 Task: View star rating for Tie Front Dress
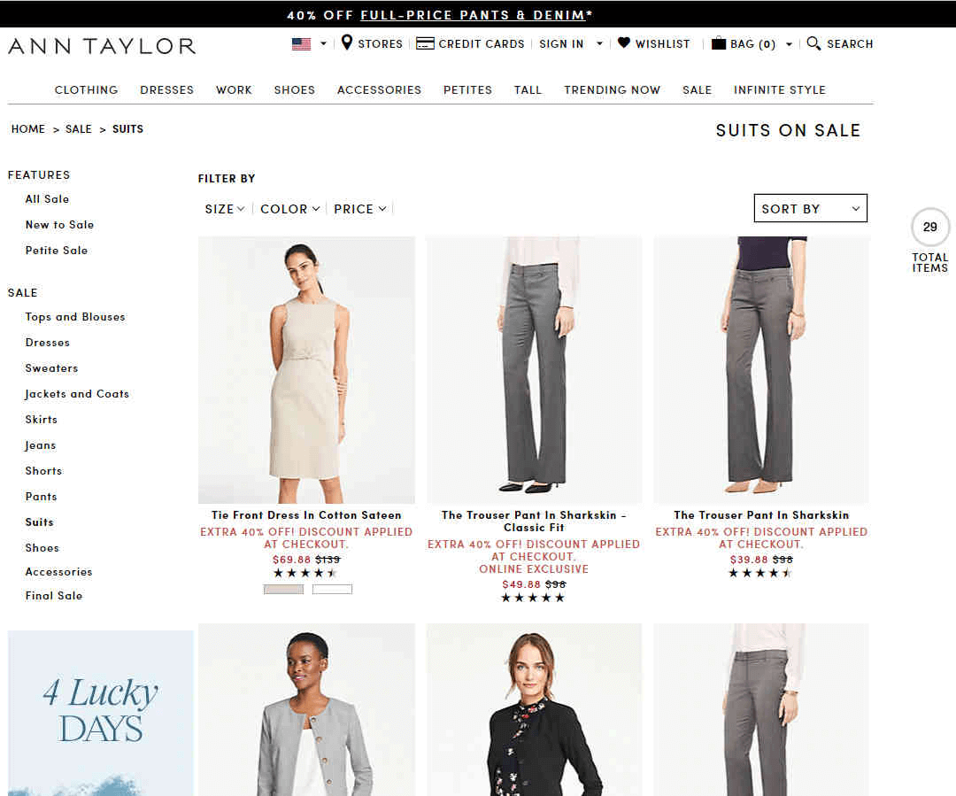click(x=305, y=573)
